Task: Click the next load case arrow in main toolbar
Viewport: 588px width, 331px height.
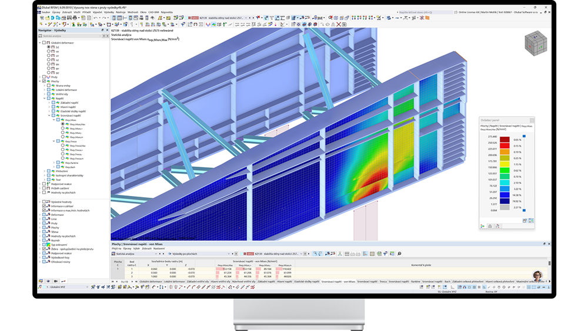Action: 253,18
